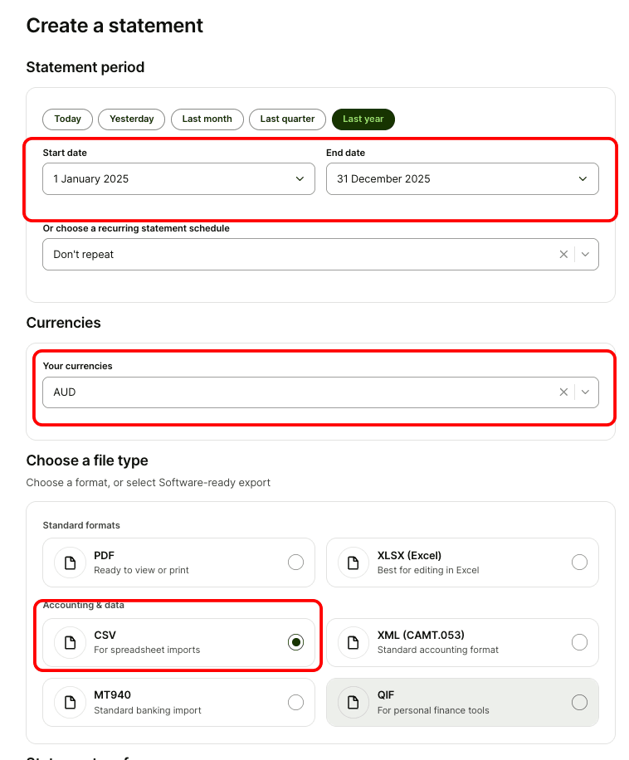
Task: Click 'Or choose a recurring statement schedule' label
Action: click(x=136, y=228)
